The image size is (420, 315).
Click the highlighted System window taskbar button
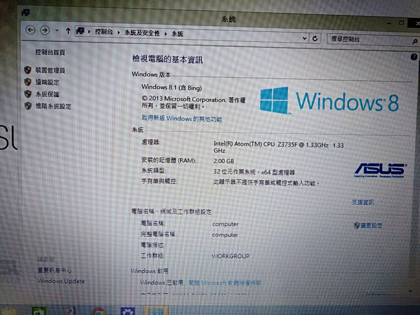tap(156, 310)
